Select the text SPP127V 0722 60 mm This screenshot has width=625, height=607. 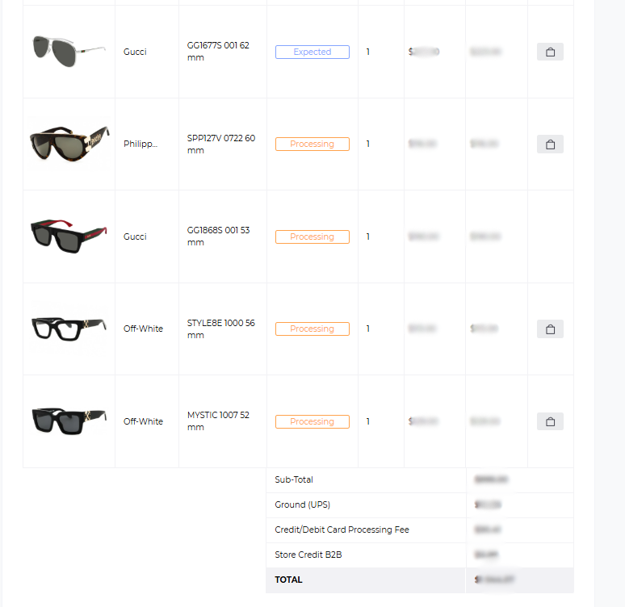[221, 144]
